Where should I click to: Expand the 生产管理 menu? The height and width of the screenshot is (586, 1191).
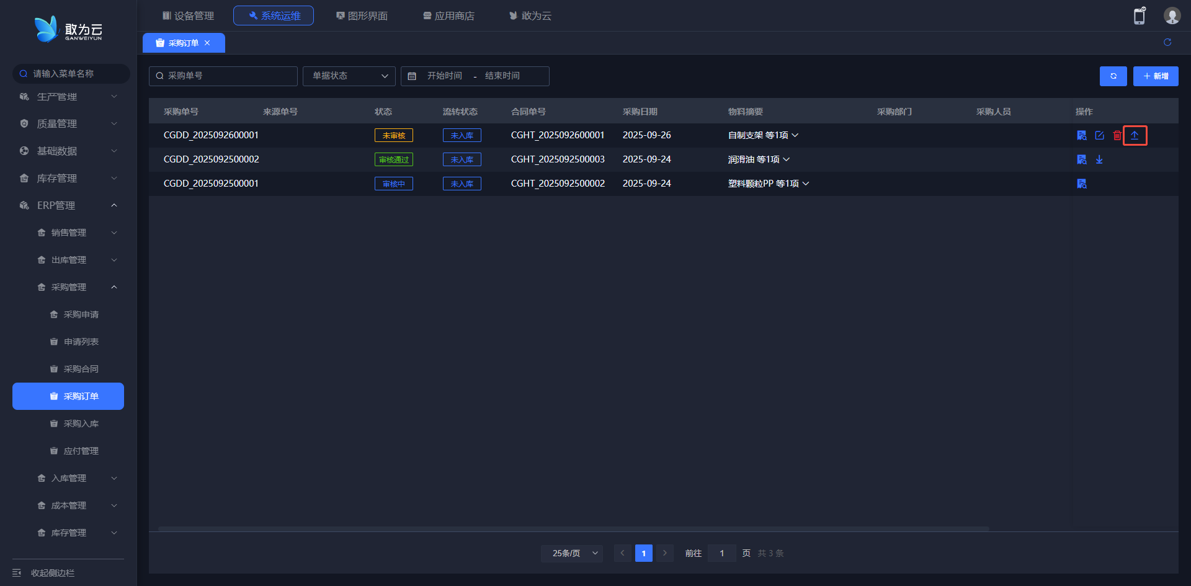tap(68, 97)
